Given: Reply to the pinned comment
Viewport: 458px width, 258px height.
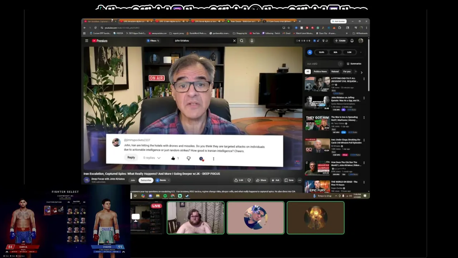Looking at the screenshot, I should (x=131, y=158).
